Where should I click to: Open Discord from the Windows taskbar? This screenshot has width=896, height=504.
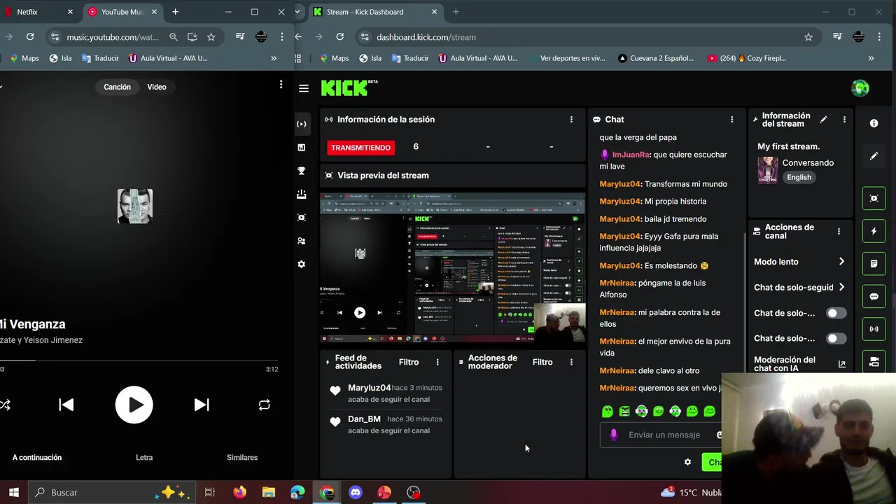pyautogui.click(x=356, y=492)
